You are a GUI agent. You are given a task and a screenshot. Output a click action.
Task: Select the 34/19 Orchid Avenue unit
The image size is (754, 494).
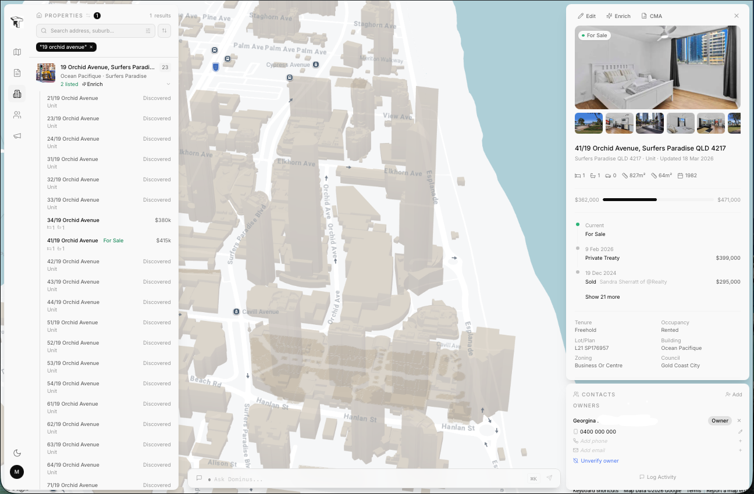(x=73, y=220)
